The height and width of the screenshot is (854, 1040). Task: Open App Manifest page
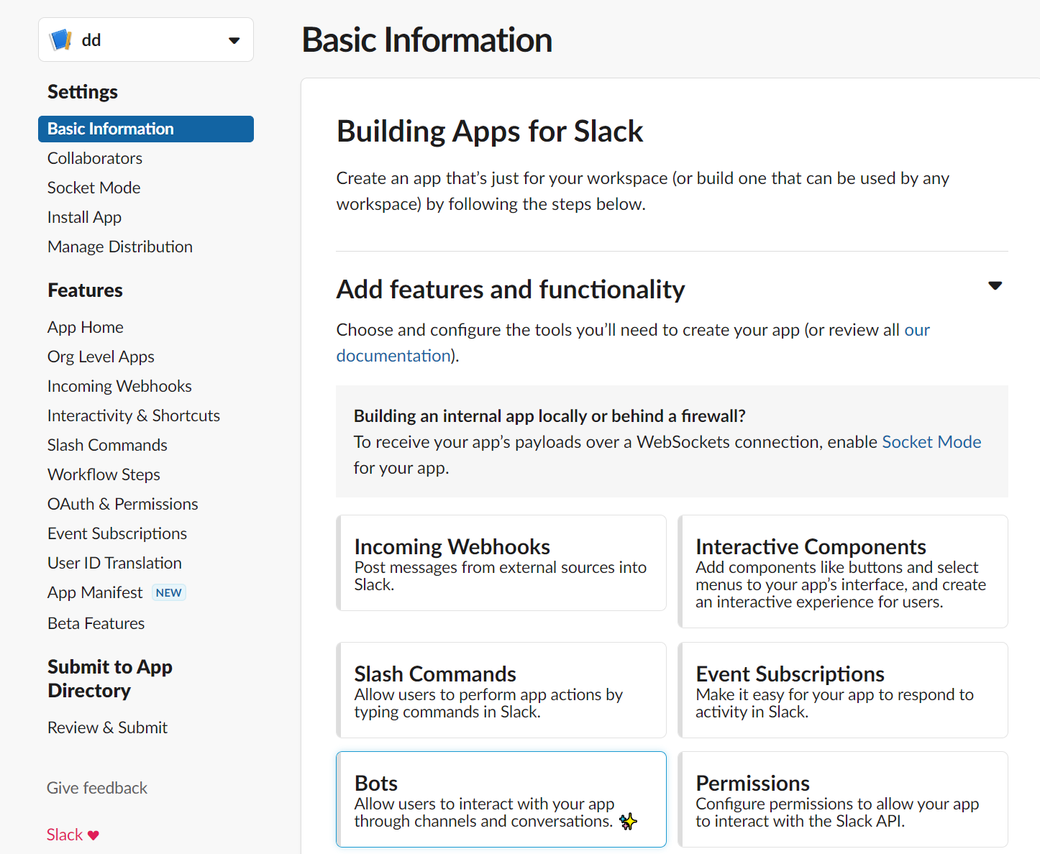point(95,592)
